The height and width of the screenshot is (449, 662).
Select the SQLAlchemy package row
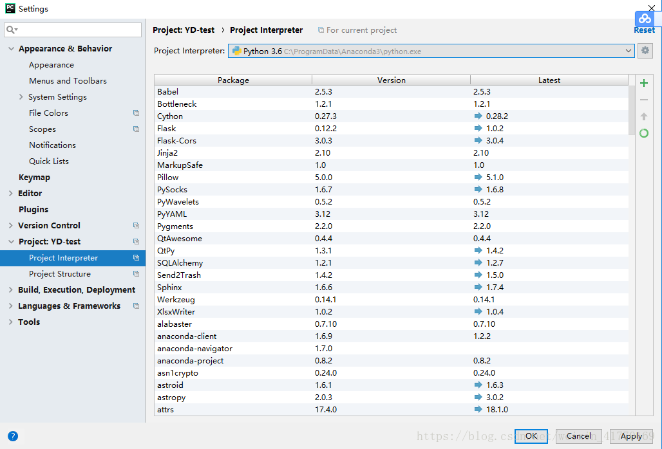392,262
